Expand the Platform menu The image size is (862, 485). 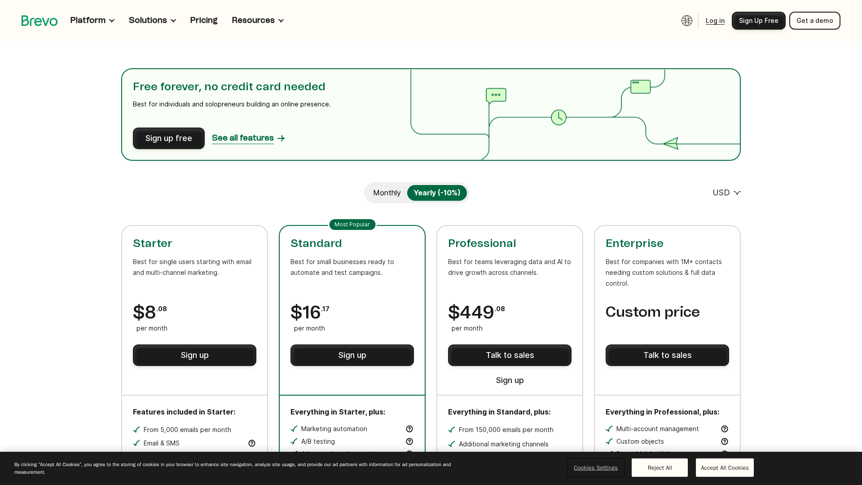[x=92, y=21]
